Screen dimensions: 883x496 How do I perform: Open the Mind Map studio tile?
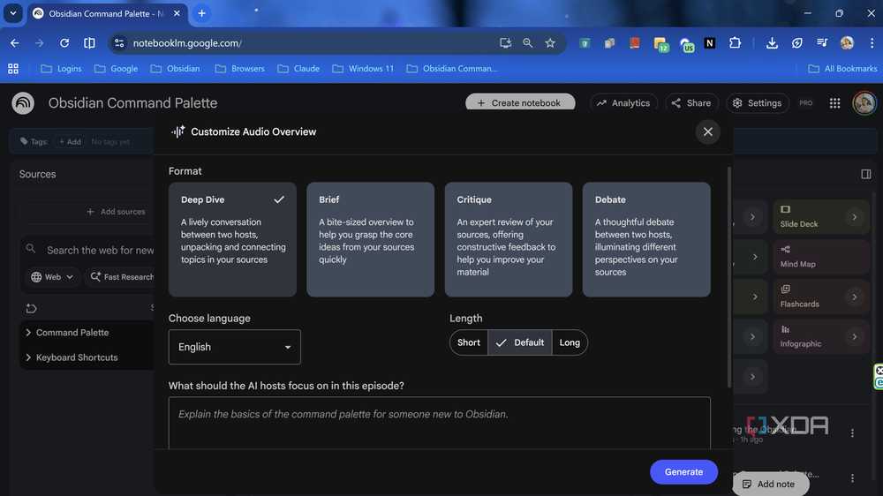[821, 257]
